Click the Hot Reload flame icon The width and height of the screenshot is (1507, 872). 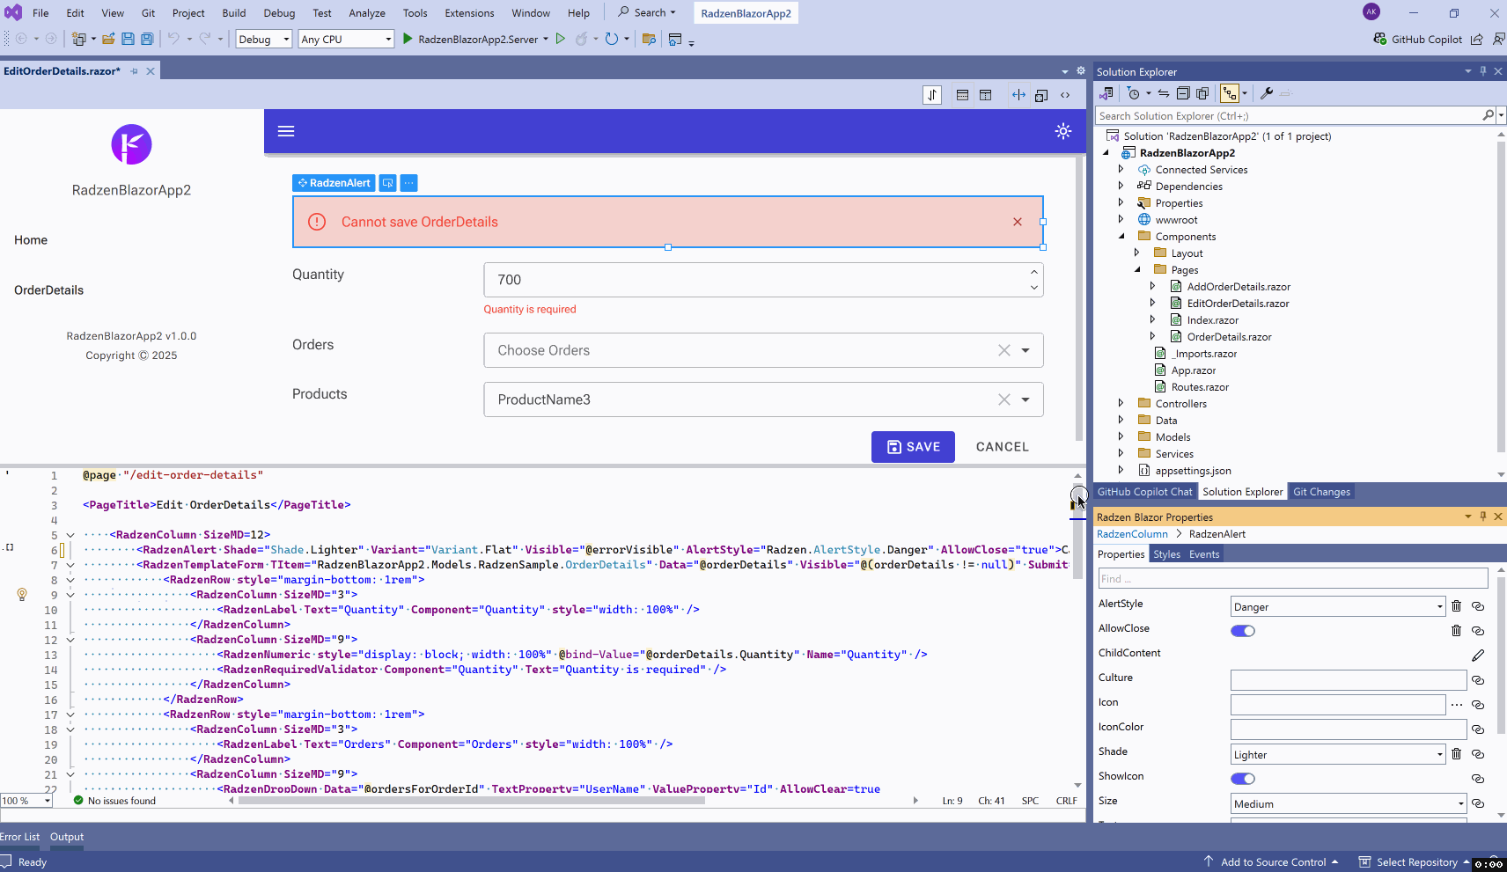(x=581, y=39)
